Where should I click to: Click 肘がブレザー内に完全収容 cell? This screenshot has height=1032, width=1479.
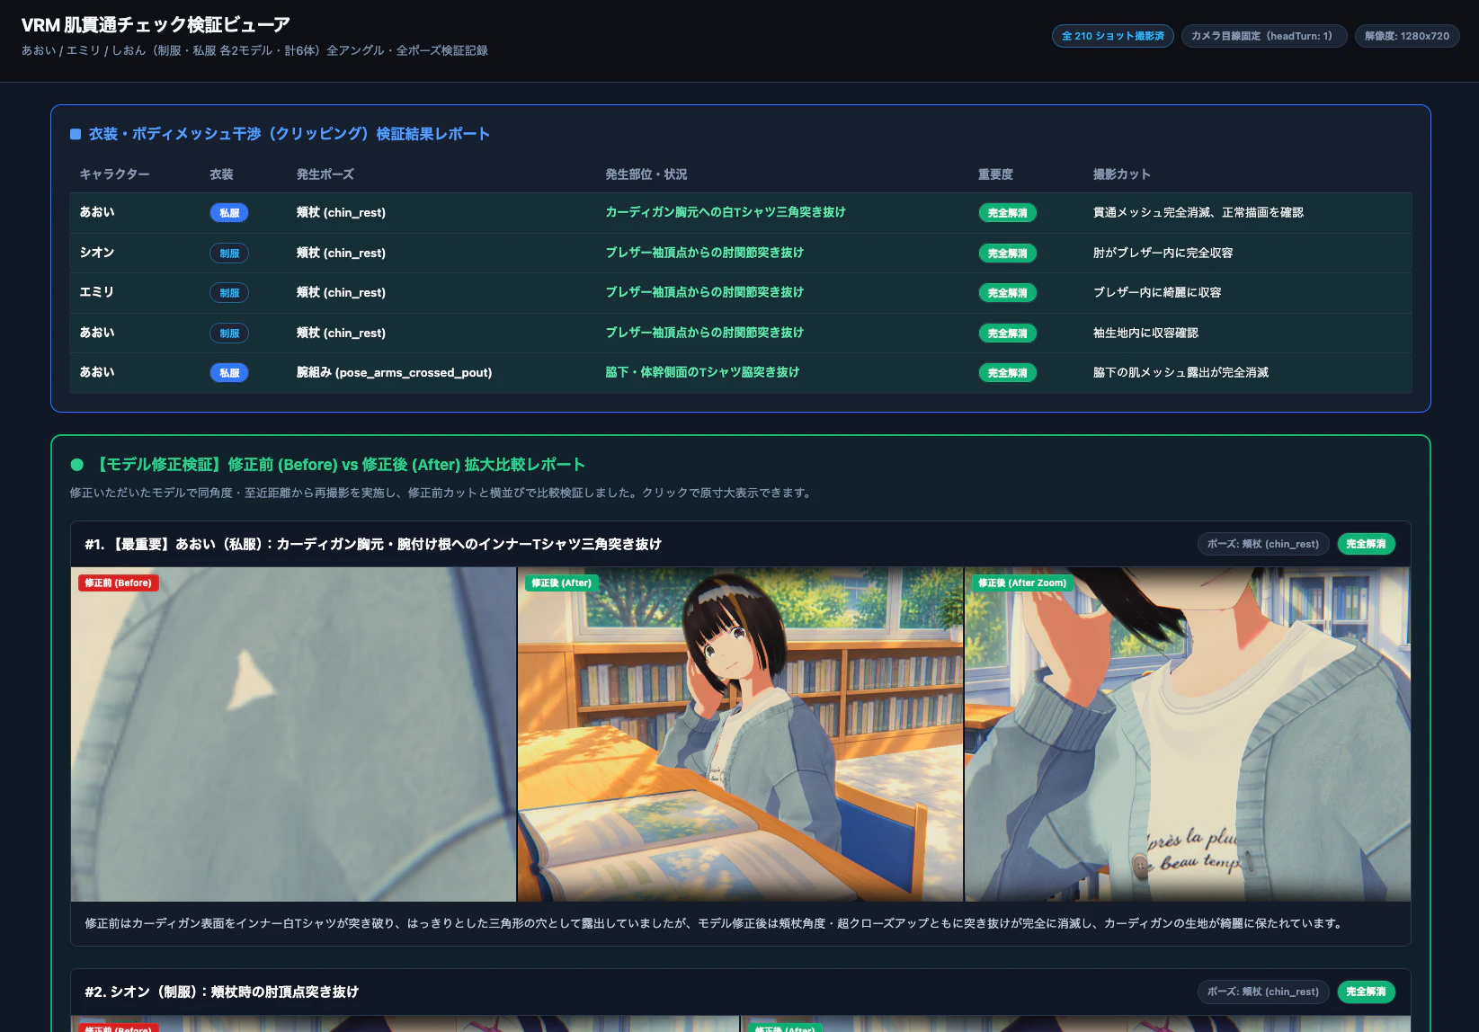tap(1163, 253)
